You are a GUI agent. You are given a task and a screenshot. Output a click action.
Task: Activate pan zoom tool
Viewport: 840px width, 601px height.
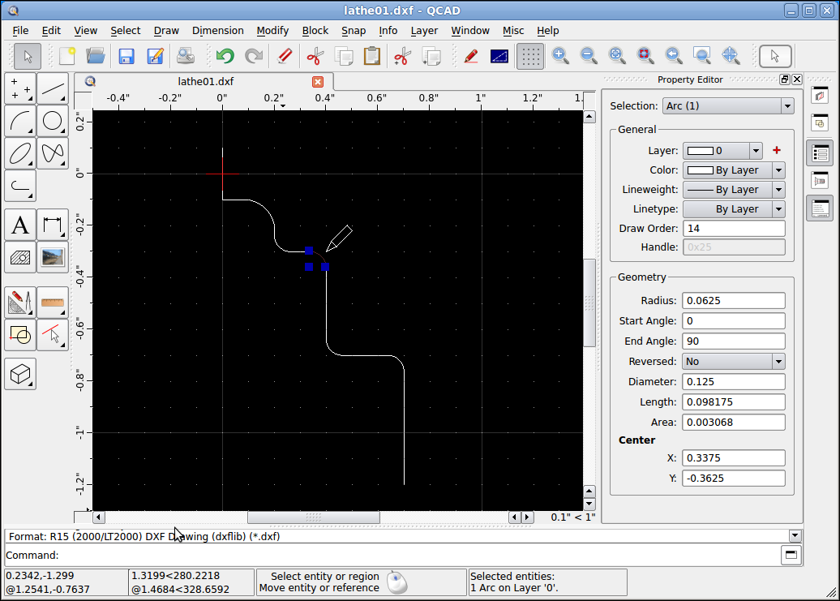pyautogui.click(x=731, y=56)
